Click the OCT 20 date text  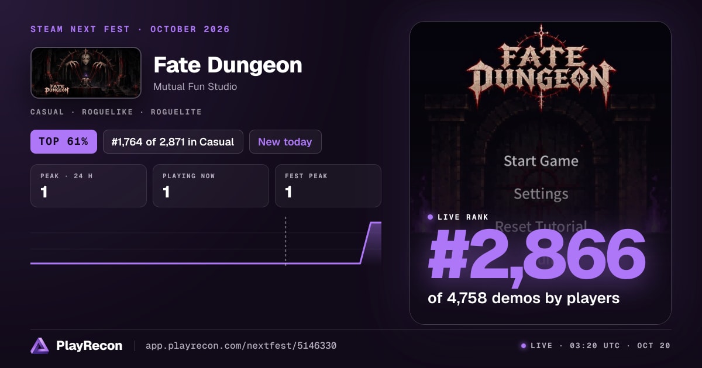click(x=653, y=346)
